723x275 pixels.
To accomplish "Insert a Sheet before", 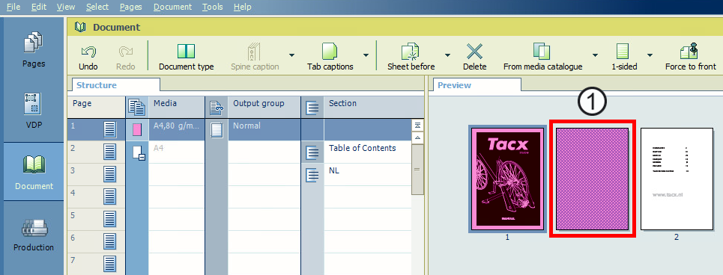I will tap(411, 57).
